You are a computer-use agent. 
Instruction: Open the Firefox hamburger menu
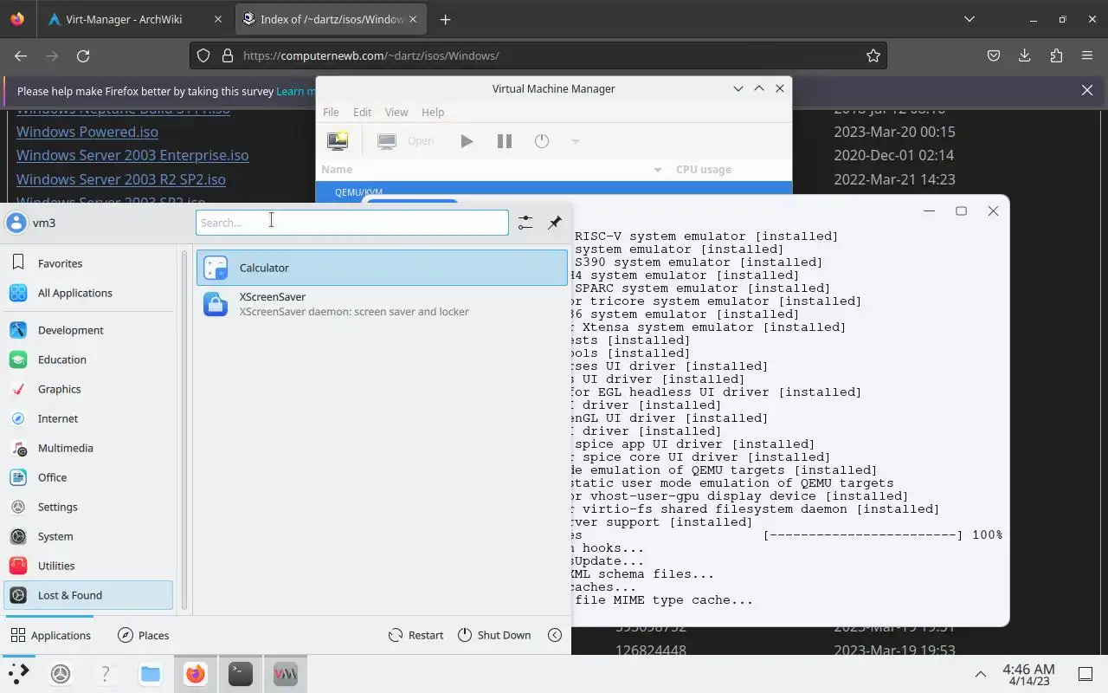[1087, 55]
